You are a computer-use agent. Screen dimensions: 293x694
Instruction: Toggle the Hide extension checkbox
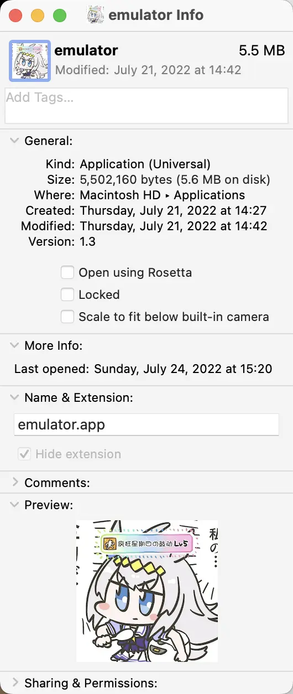tap(24, 454)
